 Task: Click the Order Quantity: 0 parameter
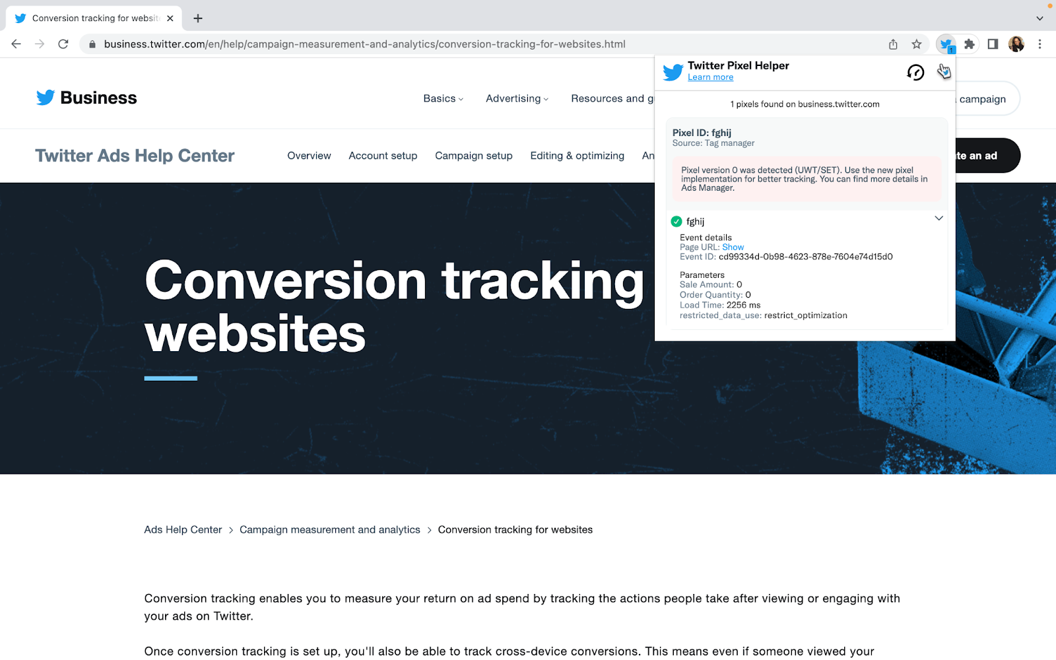tap(715, 295)
